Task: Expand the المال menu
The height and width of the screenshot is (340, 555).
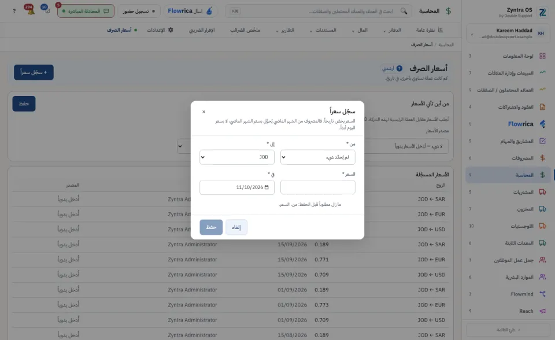Action: (x=360, y=30)
